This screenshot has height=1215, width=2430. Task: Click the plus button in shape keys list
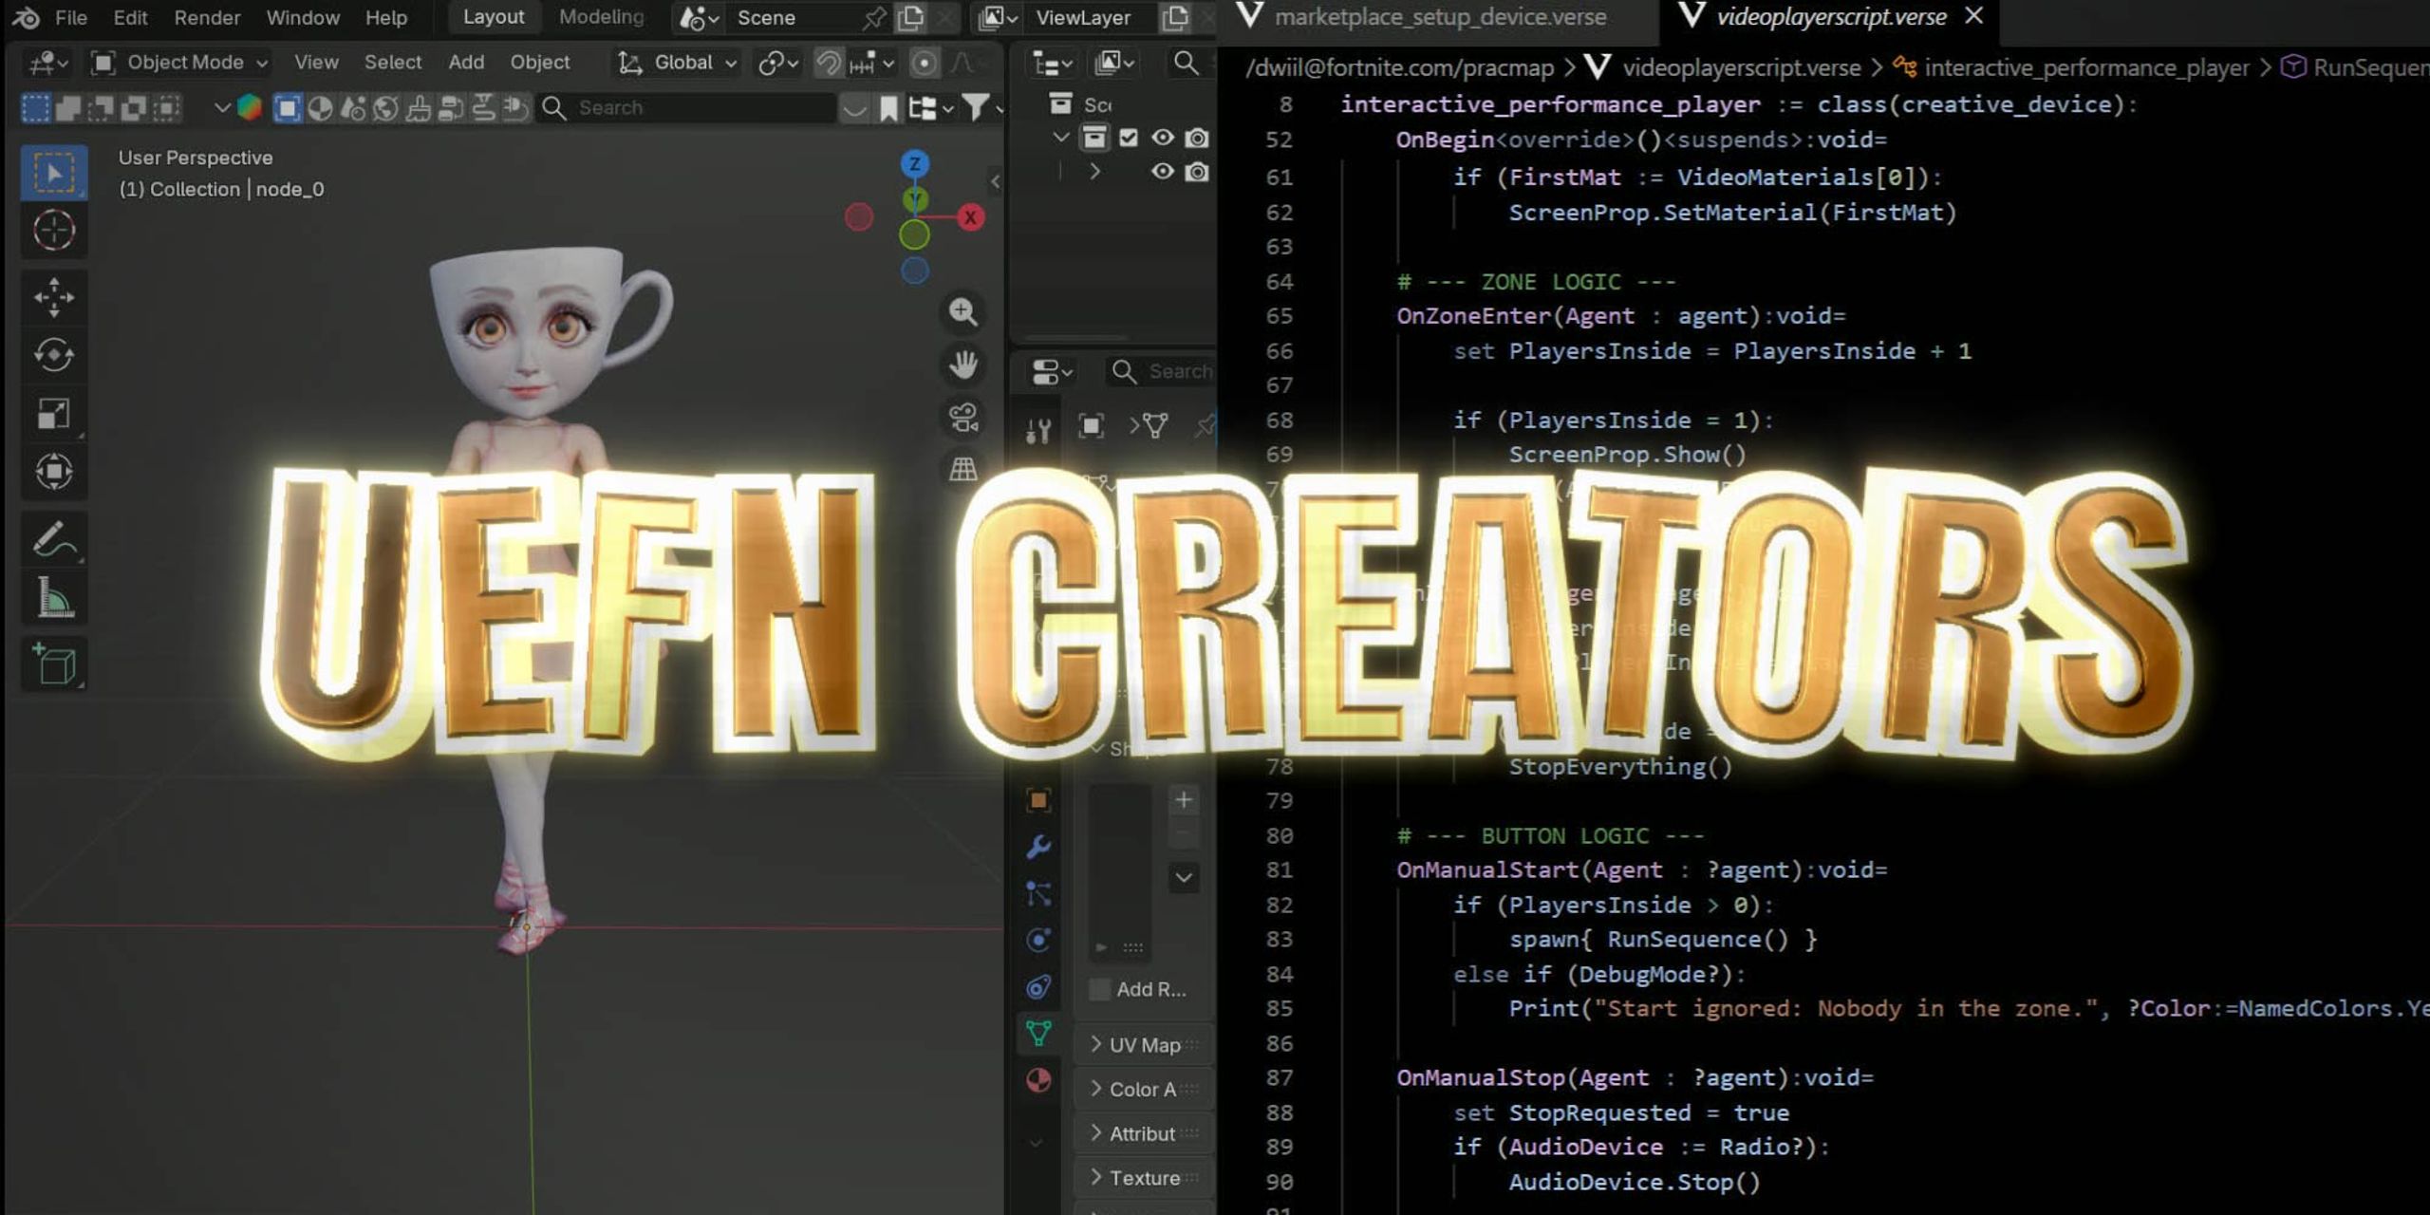pos(1184,800)
